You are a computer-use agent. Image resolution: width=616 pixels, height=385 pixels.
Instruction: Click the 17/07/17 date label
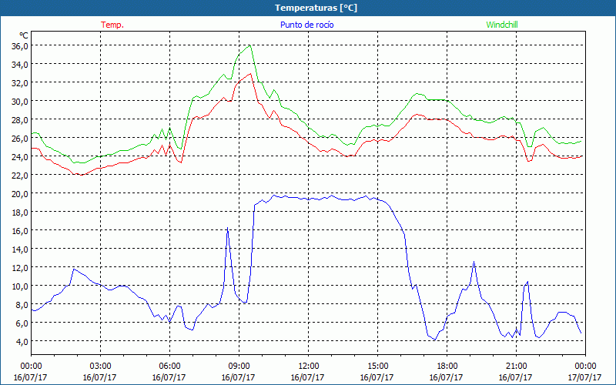click(584, 377)
